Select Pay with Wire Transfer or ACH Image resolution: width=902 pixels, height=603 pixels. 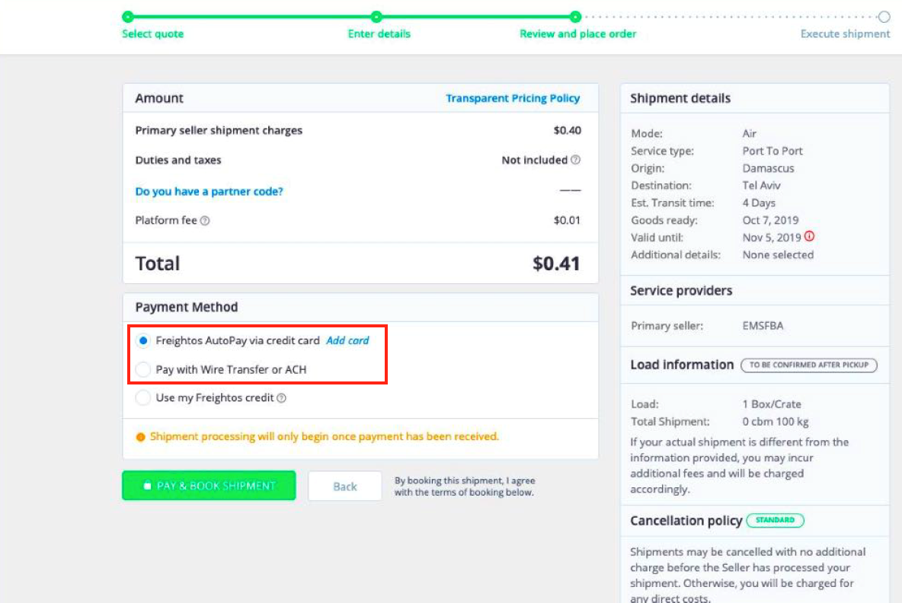pos(143,370)
